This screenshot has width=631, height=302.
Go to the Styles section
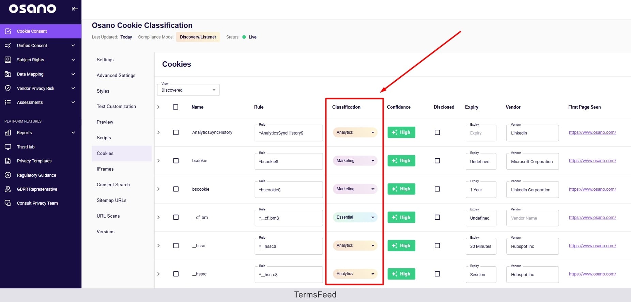(103, 91)
